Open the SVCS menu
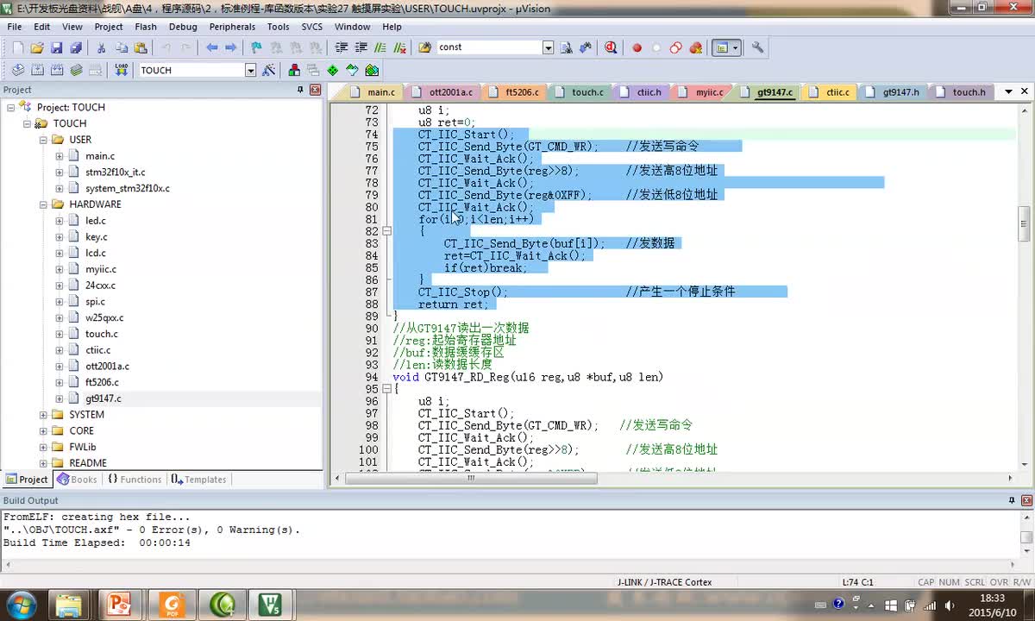 click(311, 27)
